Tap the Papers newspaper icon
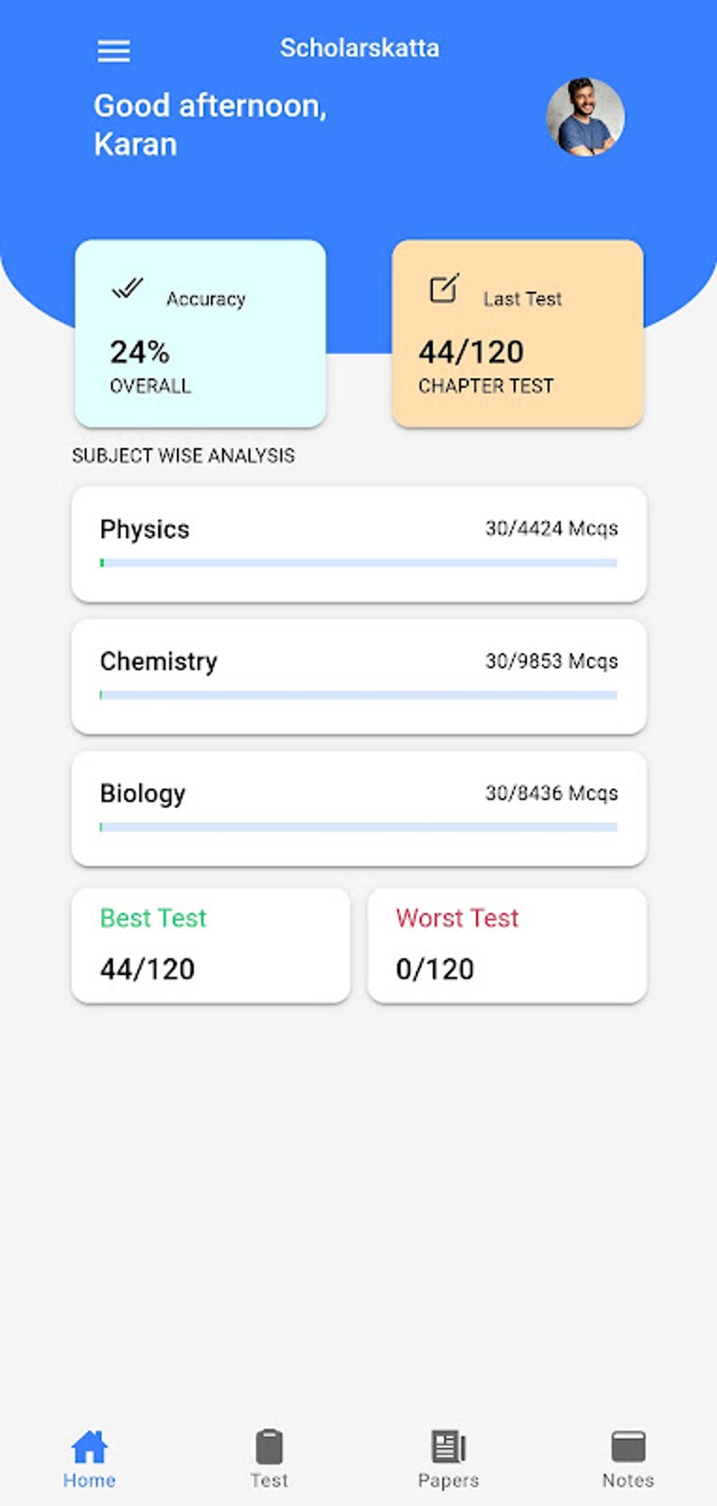The height and width of the screenshot is (1506, 717). (448, 1446)
